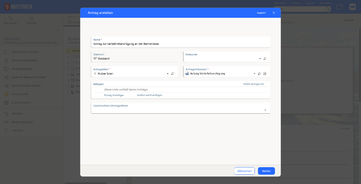
Task: Open Support link in the dialog header
Action: (261, 13)
